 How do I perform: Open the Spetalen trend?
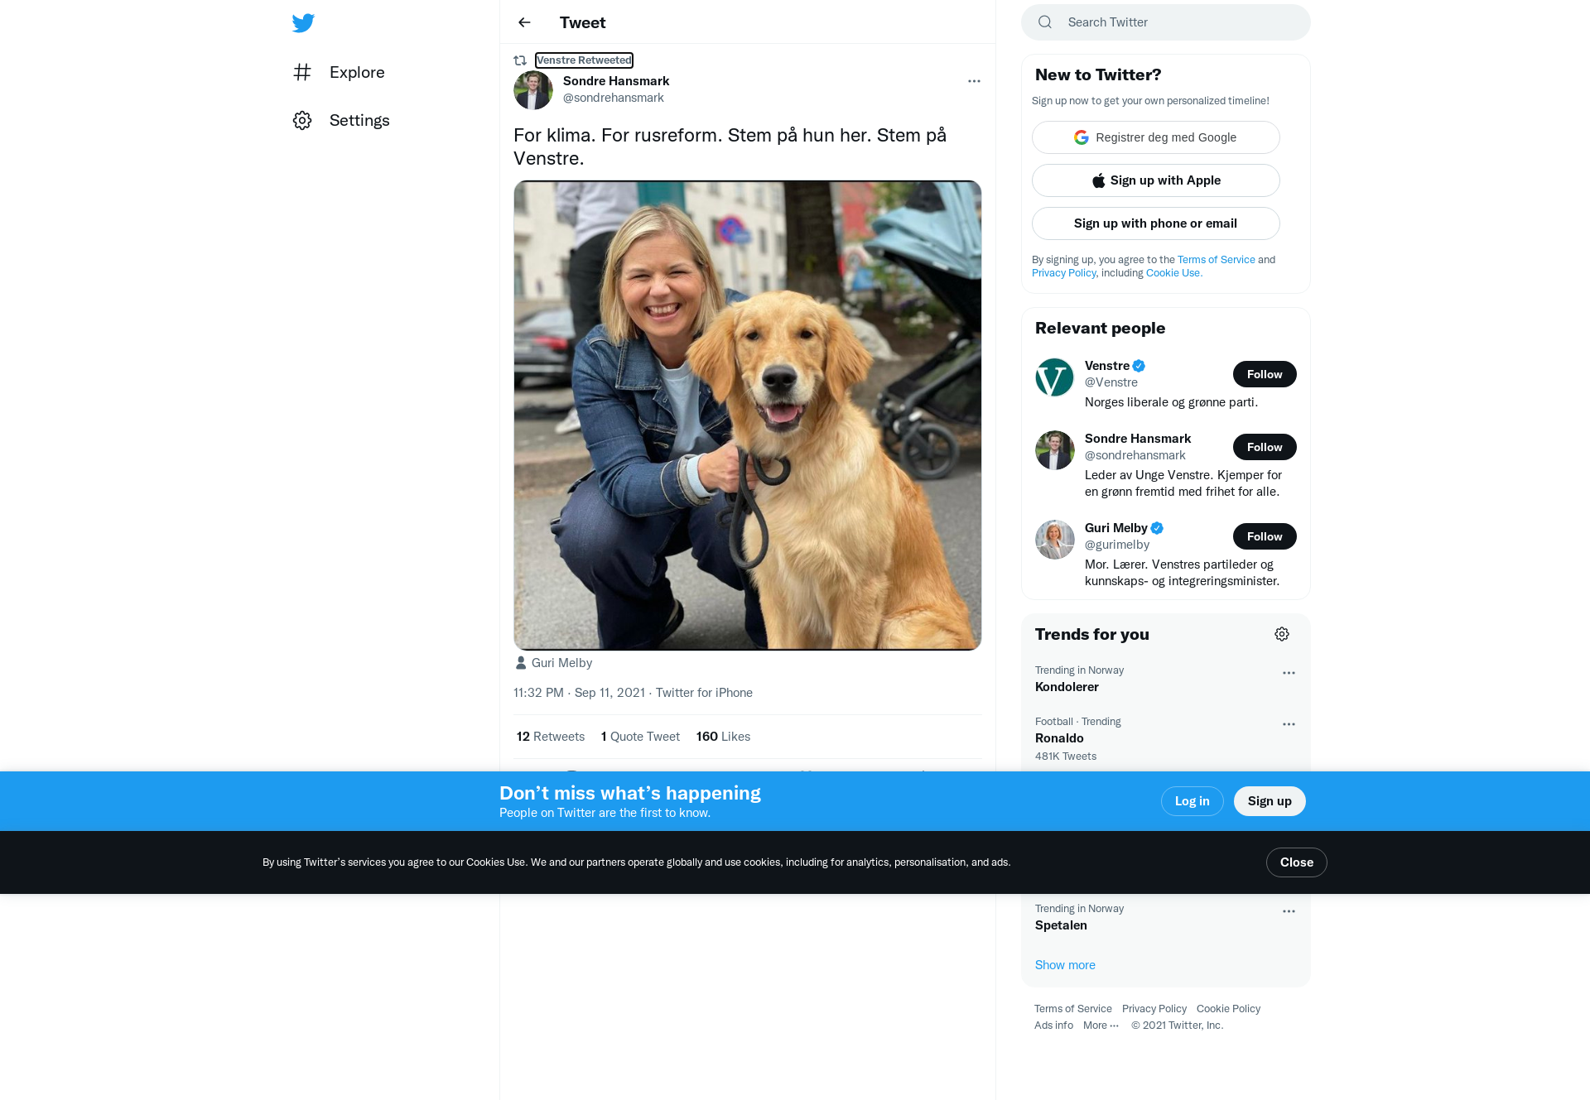1166,917
